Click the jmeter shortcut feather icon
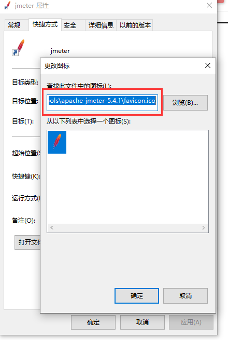 (18, 48)
